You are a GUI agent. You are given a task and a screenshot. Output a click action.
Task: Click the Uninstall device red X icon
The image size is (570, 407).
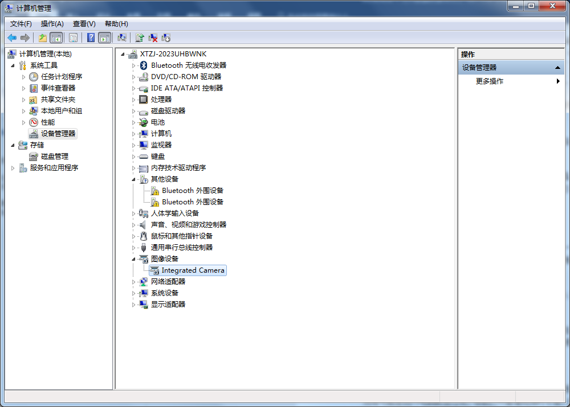click(153, 38)
